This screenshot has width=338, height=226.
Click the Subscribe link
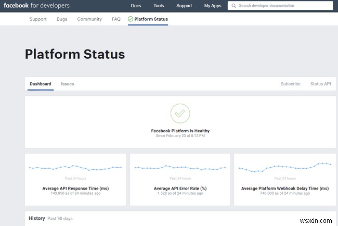(291, 84)
